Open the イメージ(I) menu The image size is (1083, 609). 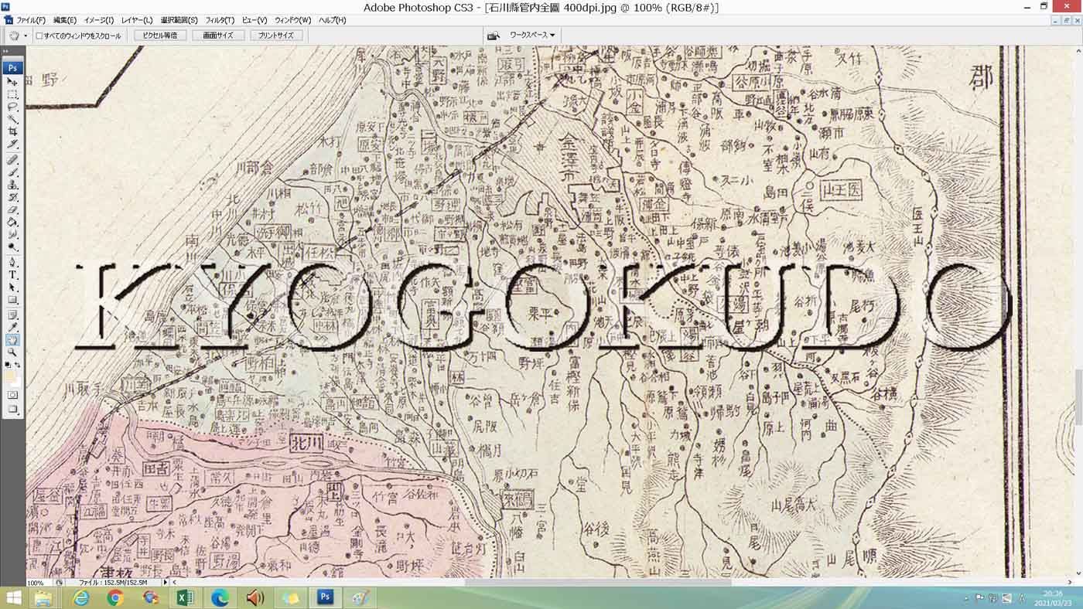(x=98, y=20)
